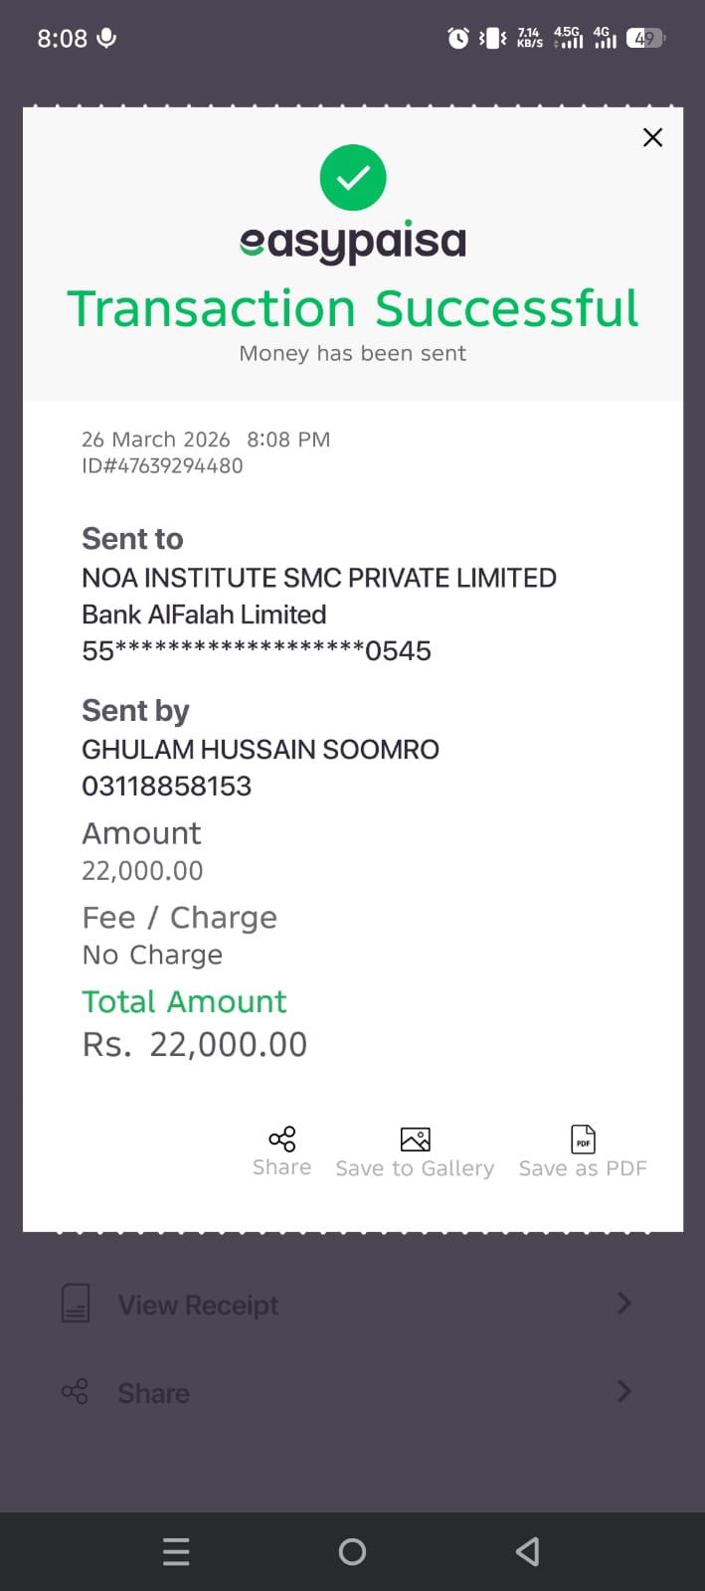Tap the sender phone number 03118858153

coord(166,786)
